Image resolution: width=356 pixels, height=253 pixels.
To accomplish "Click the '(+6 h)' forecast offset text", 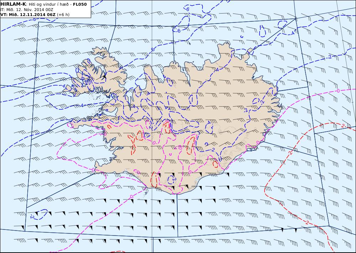I will pyautogui.click(x=63, y=15).
